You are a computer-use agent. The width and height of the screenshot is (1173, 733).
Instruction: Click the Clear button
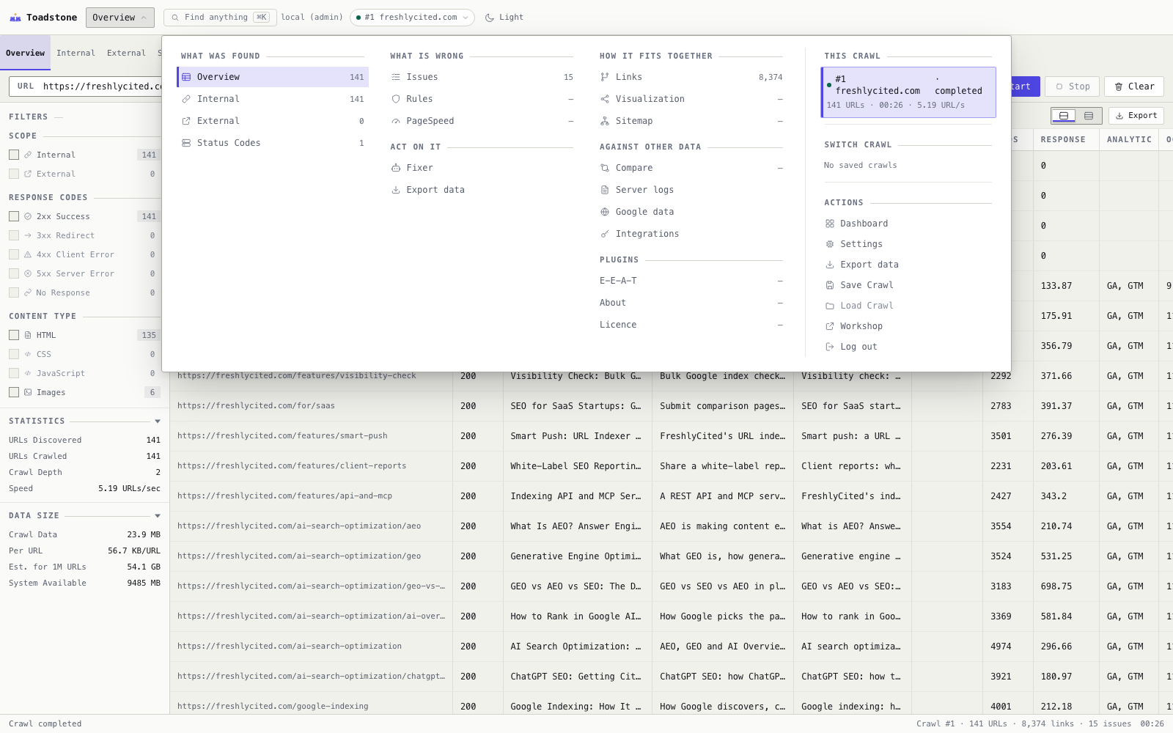[x=1134, y=86]
